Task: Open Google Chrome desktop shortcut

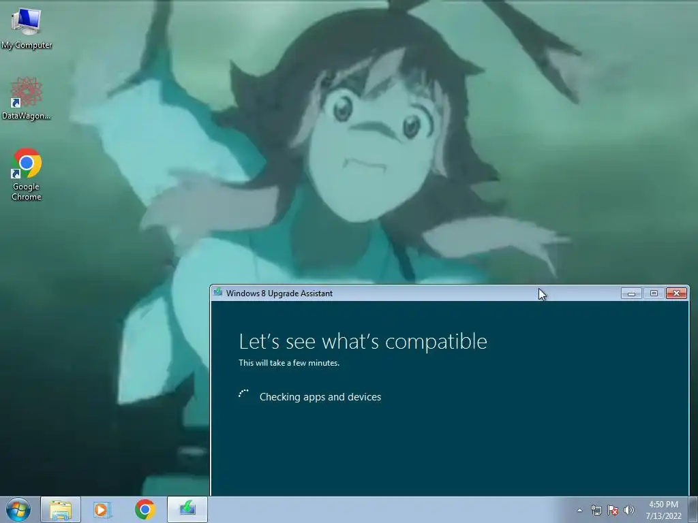Action: (x=27, y=174)
